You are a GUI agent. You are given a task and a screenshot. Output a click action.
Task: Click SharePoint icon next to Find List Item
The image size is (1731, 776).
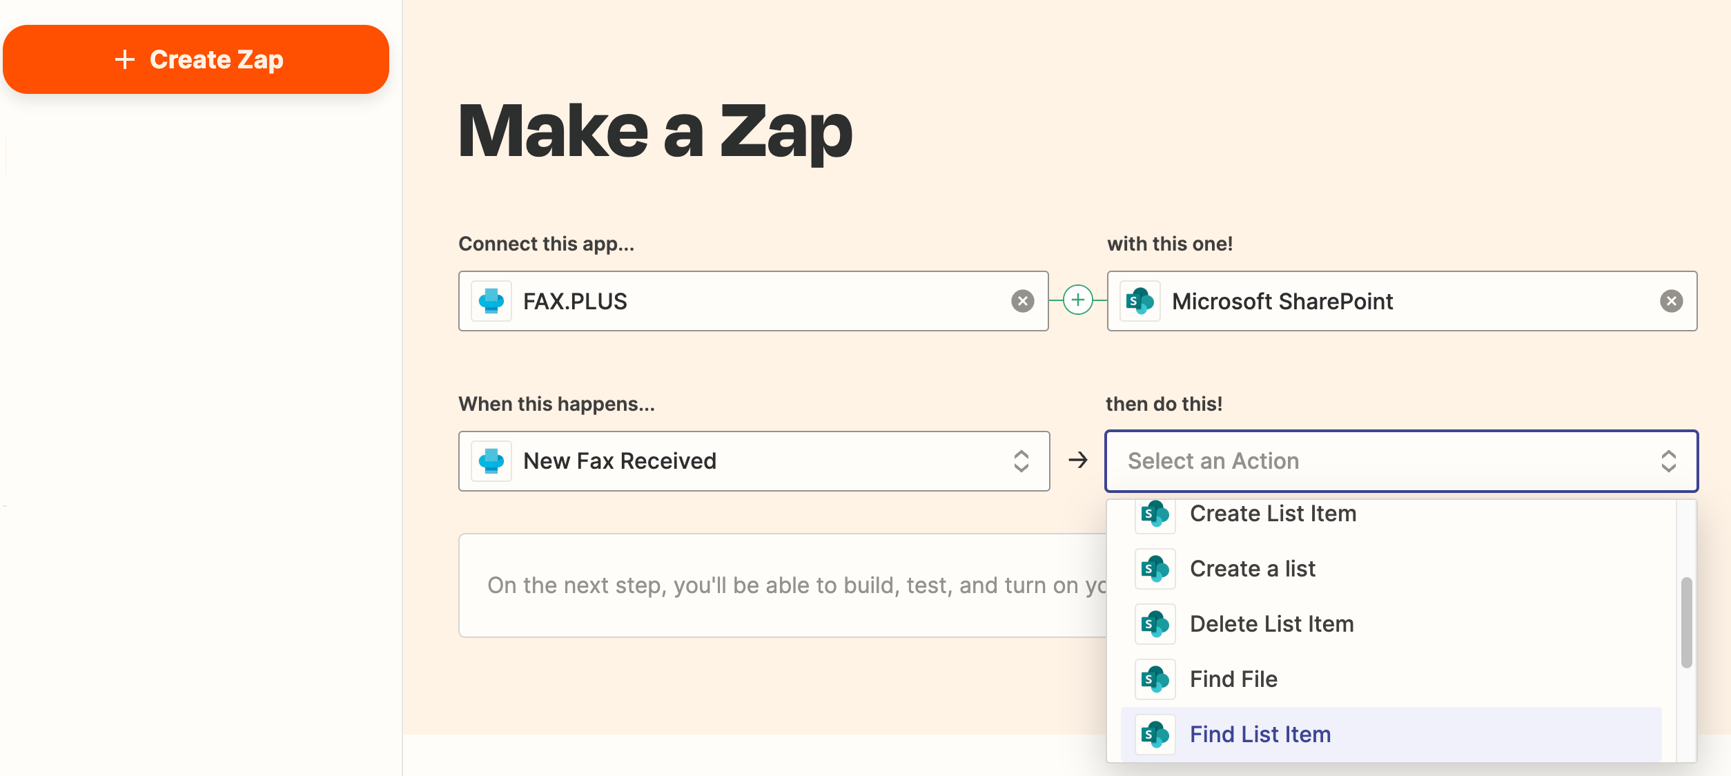pos(1155,735)
